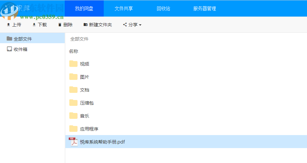This screenshot has width=307, height=163.
Task: Click the download arrow icon
Action: coord(34,25)
